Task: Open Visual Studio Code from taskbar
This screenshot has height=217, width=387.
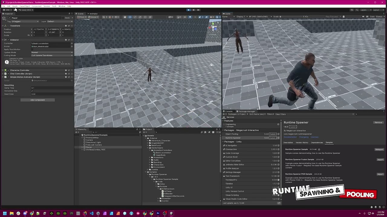Action: pos(91,213)
